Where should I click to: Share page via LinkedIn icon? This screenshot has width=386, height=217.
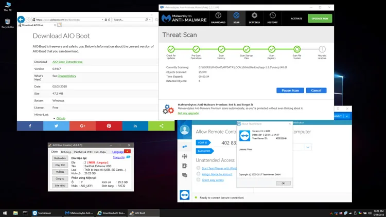tap(135, 126)
